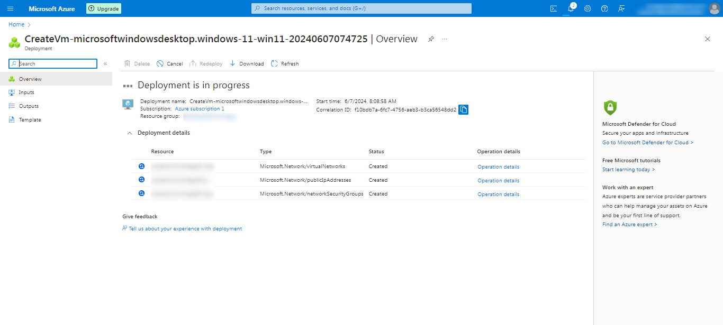Click Microsoft.Network/networkSecurityGroups type cell

pyautogui.click(x=312, y=193)
